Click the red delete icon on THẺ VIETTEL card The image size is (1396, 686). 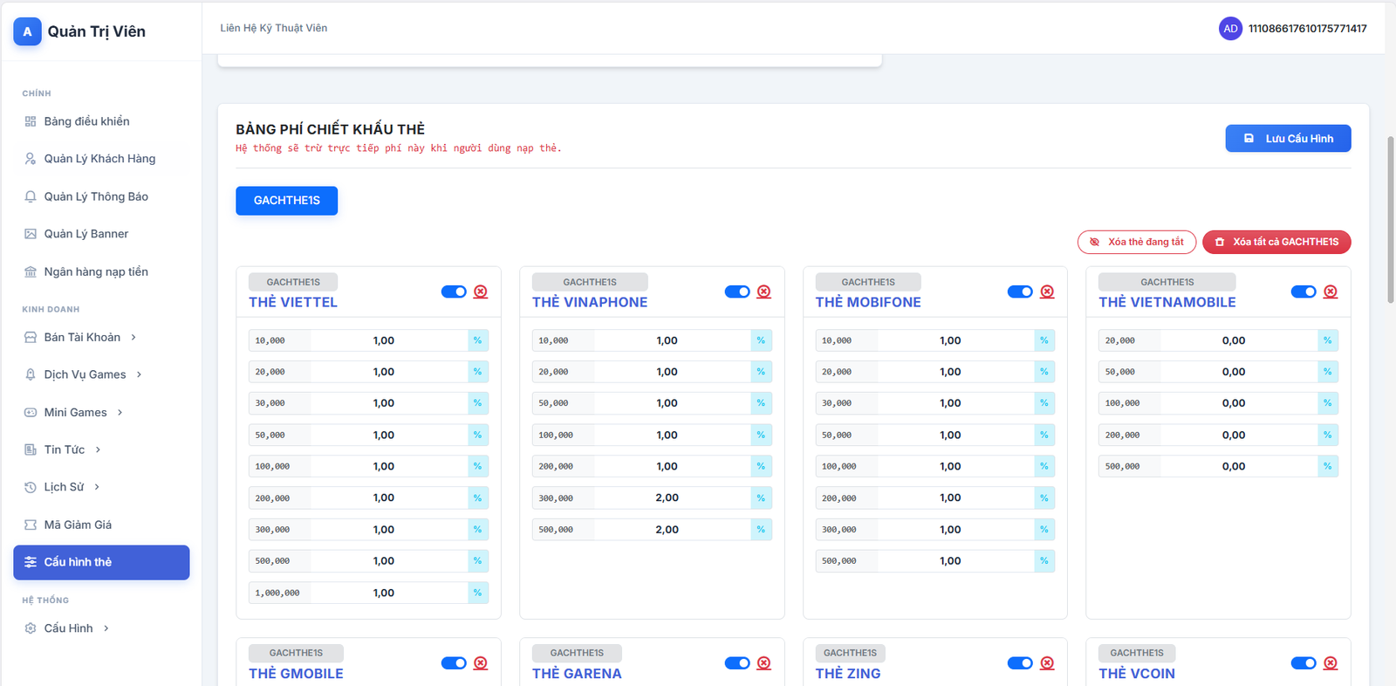481,292
